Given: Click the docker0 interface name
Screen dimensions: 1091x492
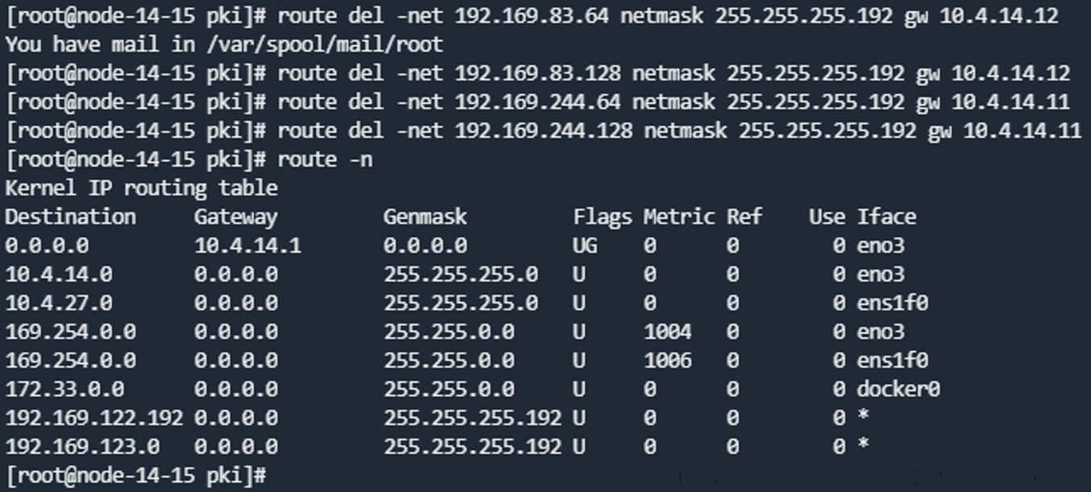Looking at the screenshot, I should point(898,389).
